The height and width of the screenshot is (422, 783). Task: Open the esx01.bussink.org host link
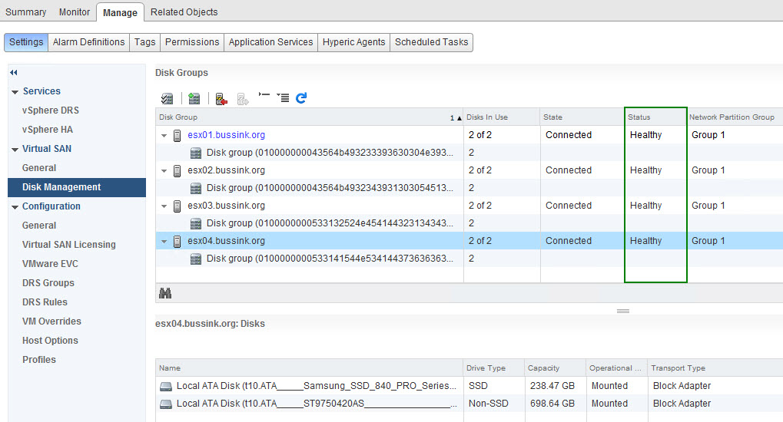point(226,135)
